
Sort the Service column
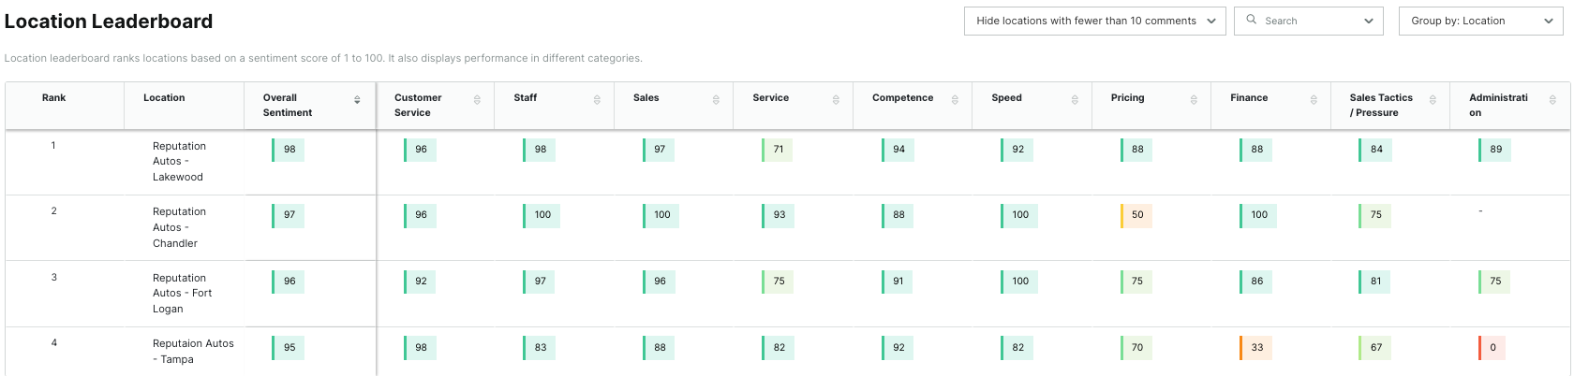point(836,100)
